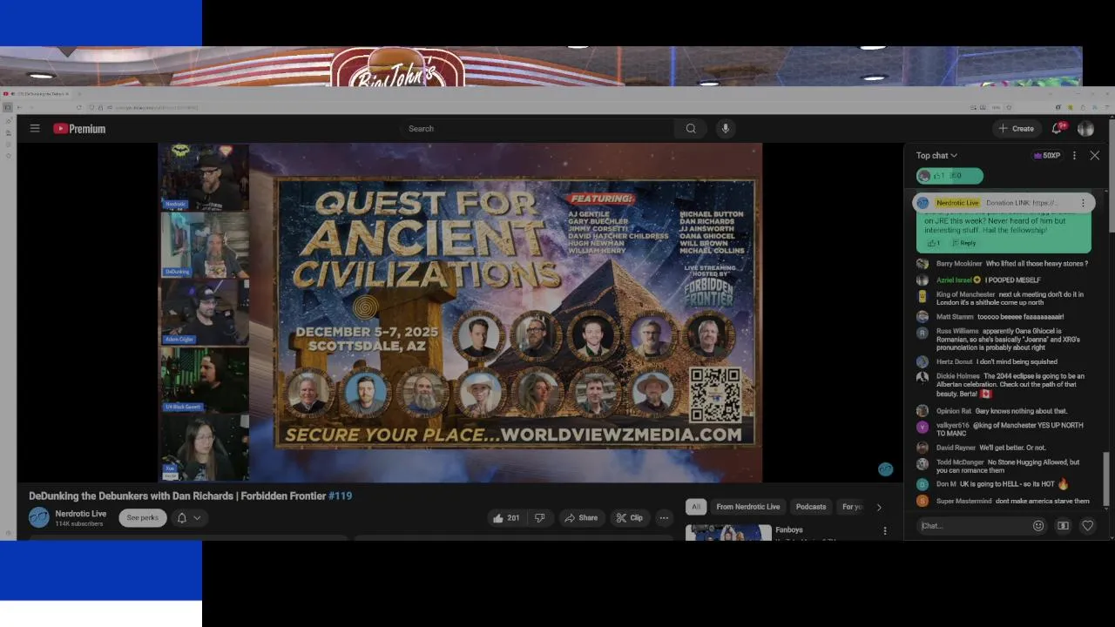
Task: Open the Fanboys recommended video thumbnail
Action: point(728,532)
